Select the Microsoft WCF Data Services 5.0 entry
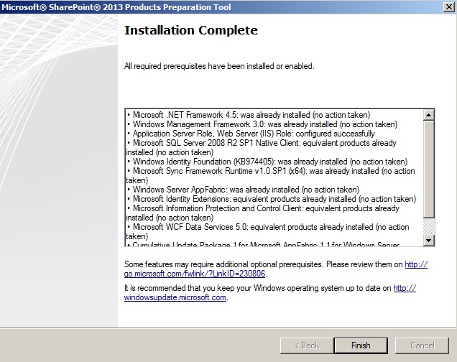 [x=266, y=227]
